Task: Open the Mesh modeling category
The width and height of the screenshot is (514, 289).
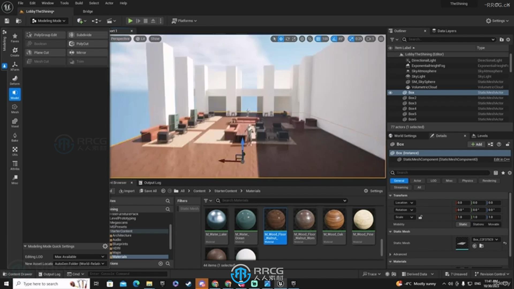Action: click(x=15, y=109)
